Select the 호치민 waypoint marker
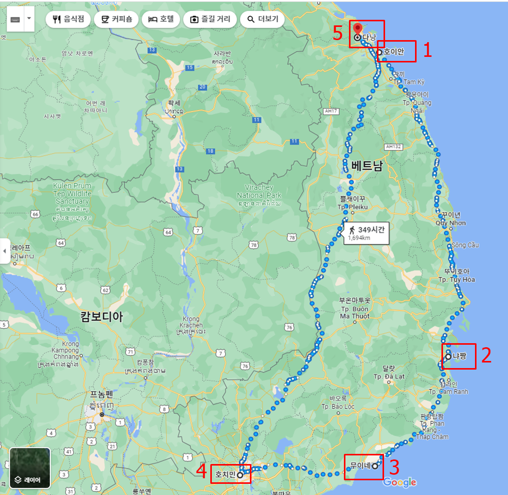 coord(240,475)
